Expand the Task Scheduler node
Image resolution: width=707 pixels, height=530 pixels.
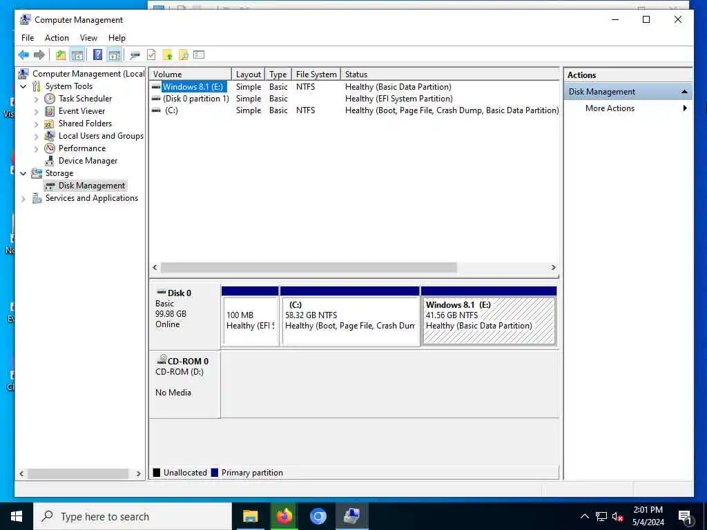(x=36, y=99)
